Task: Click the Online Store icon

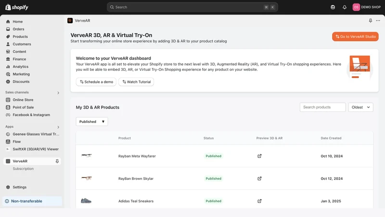Action: (8, 100)
